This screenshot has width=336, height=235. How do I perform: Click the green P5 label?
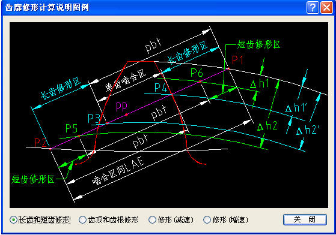pos(72,129)
